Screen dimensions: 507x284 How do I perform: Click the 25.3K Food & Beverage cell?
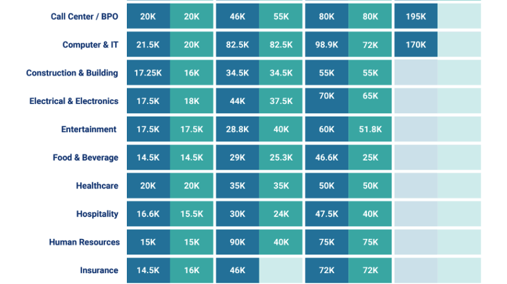[281, 158]
